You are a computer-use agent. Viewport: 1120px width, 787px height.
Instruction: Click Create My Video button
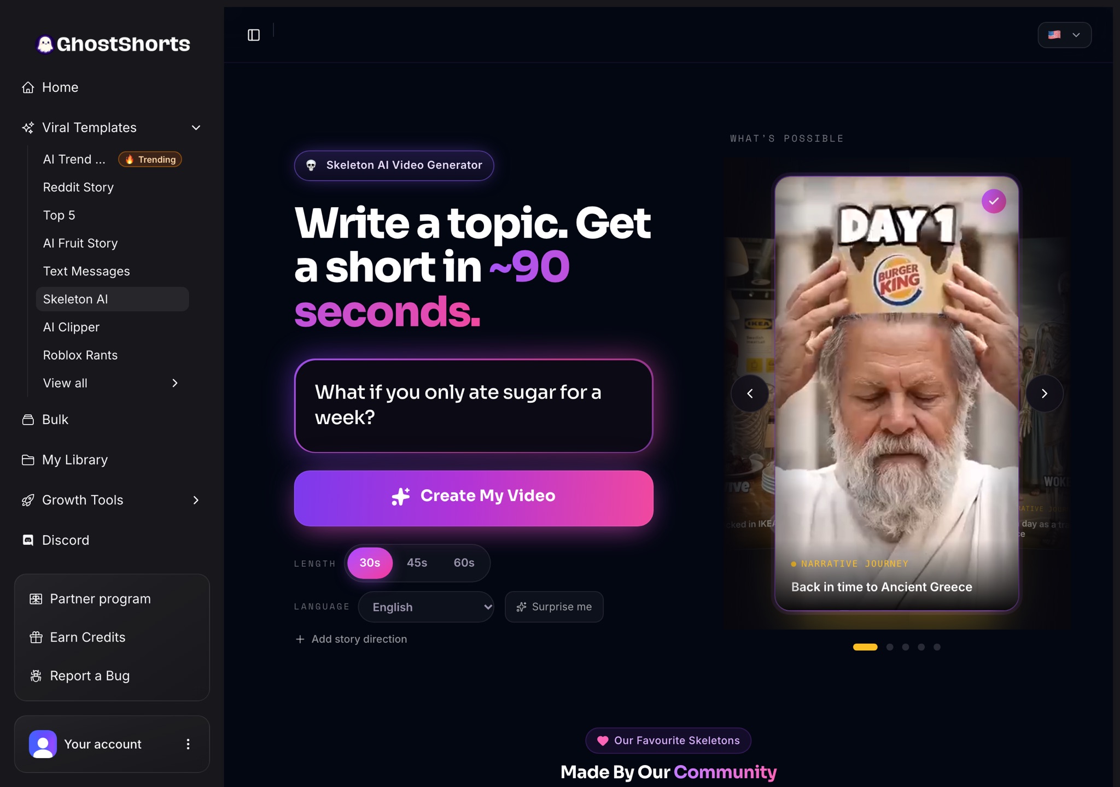coord(474,498)
